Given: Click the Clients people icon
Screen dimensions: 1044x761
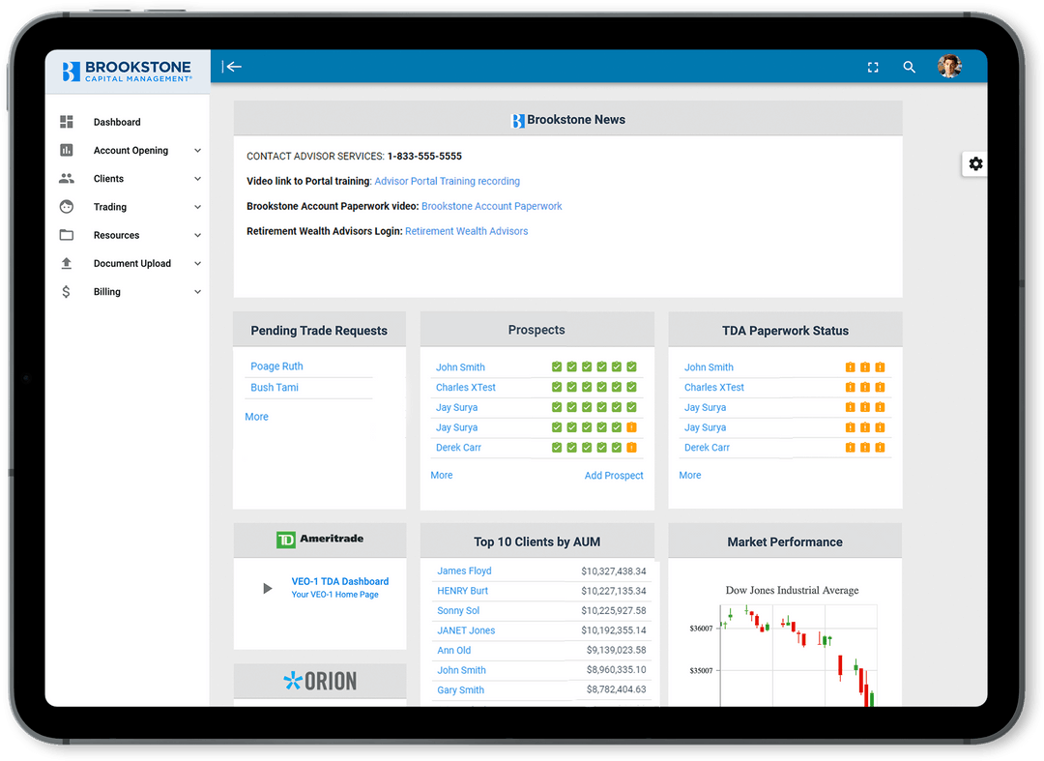Looking at the screenshot, I should 68,178.
